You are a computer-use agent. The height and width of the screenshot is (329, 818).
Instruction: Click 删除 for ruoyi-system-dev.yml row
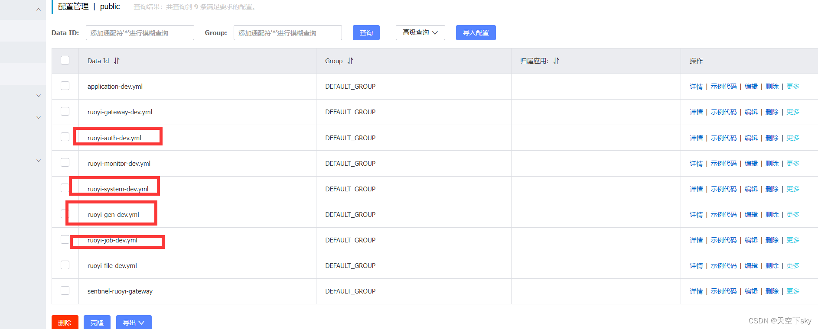(x=772, y=189)
